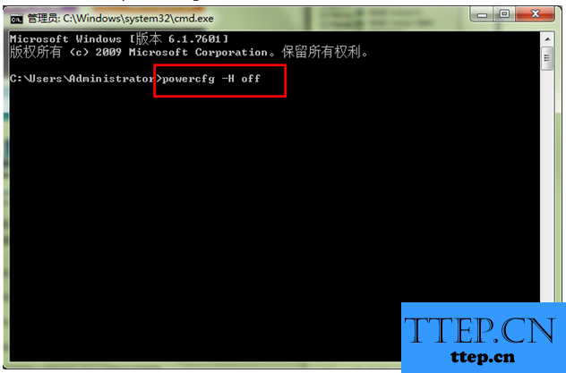Open the cmd.exe system menu icon
The image size is (566, 373).
[16, 19]
